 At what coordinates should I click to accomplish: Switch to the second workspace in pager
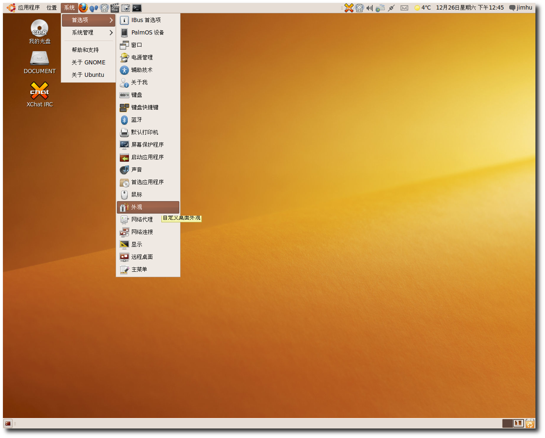518,423
